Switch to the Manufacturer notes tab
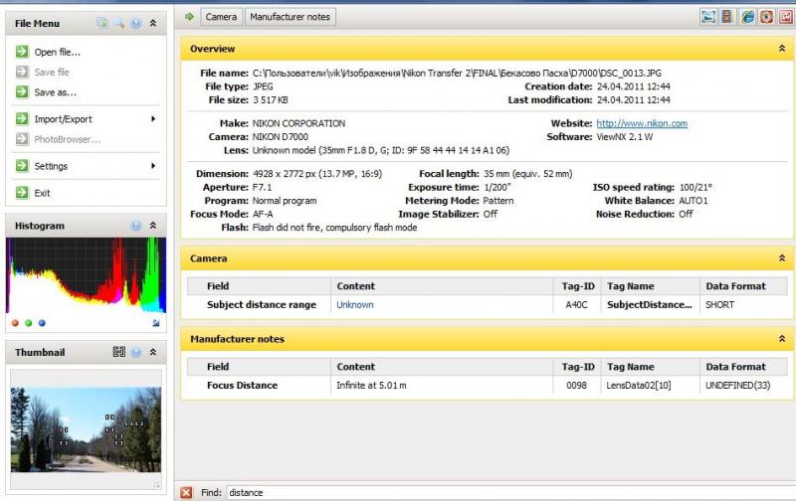796x501 pixels. tap(290, 17)
